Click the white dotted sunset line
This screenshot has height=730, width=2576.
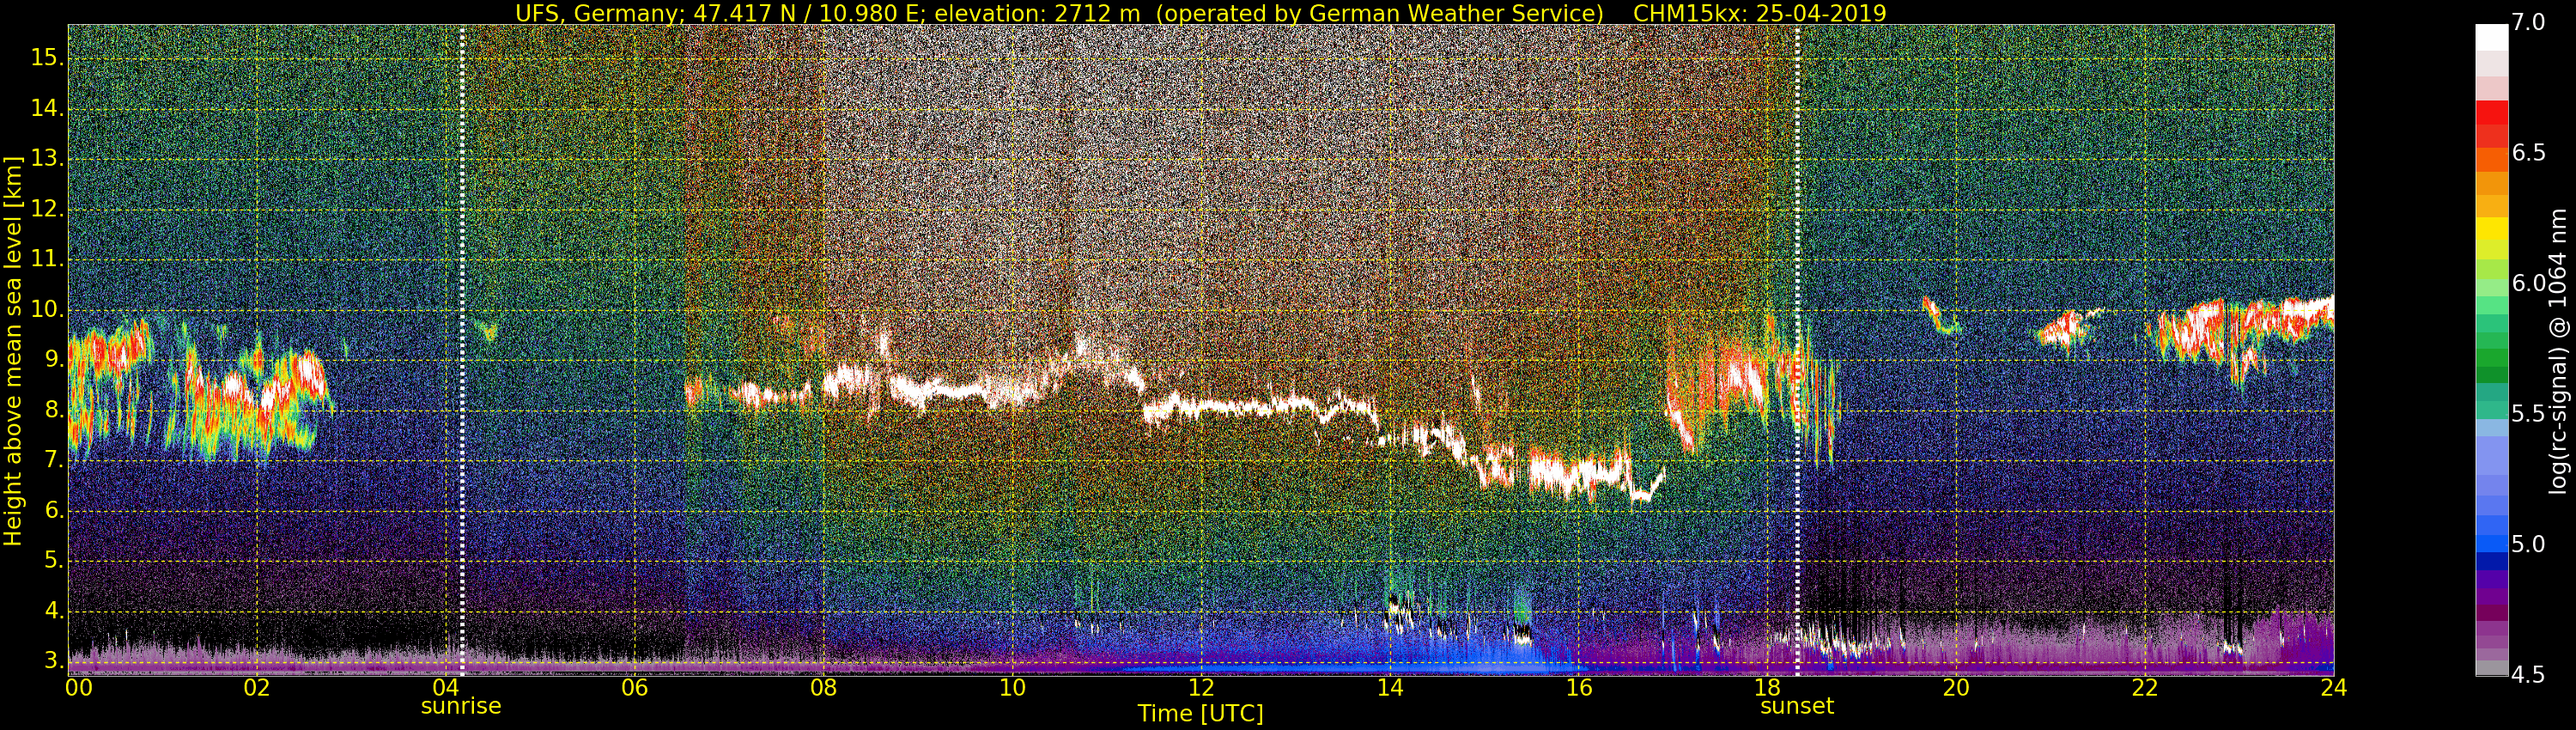tap(1798, 350)
